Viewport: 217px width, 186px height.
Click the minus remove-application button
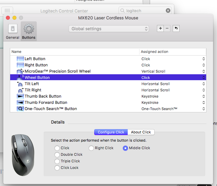pos(167,28)
